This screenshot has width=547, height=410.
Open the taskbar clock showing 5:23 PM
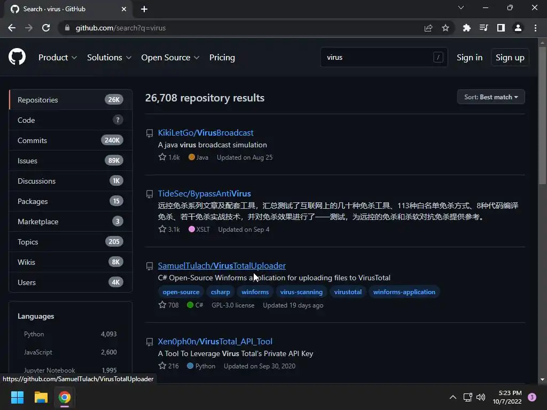point(507,397)
